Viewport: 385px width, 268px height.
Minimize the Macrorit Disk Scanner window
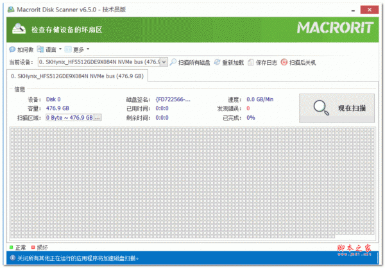(353, 10)
